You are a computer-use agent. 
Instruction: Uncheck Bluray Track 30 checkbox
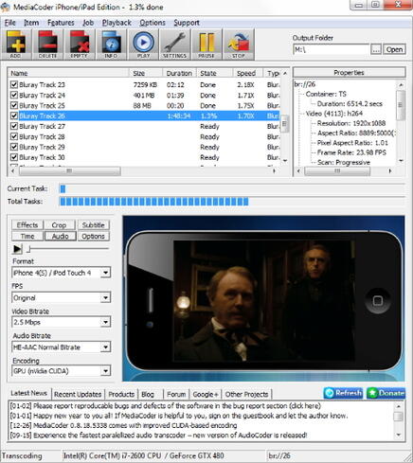pos(14,157)
